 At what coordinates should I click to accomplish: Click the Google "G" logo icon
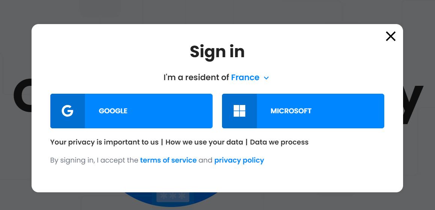pyautogui.click(x=68, y=111)
